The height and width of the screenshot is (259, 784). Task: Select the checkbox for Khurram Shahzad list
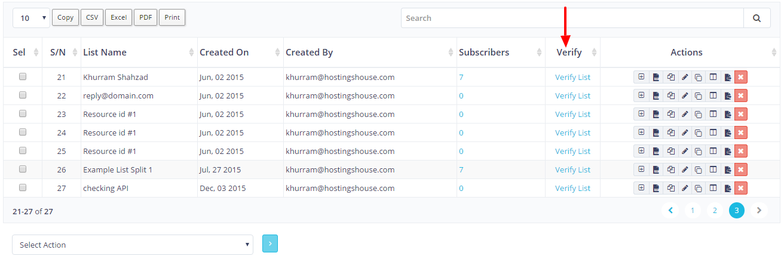23,77
